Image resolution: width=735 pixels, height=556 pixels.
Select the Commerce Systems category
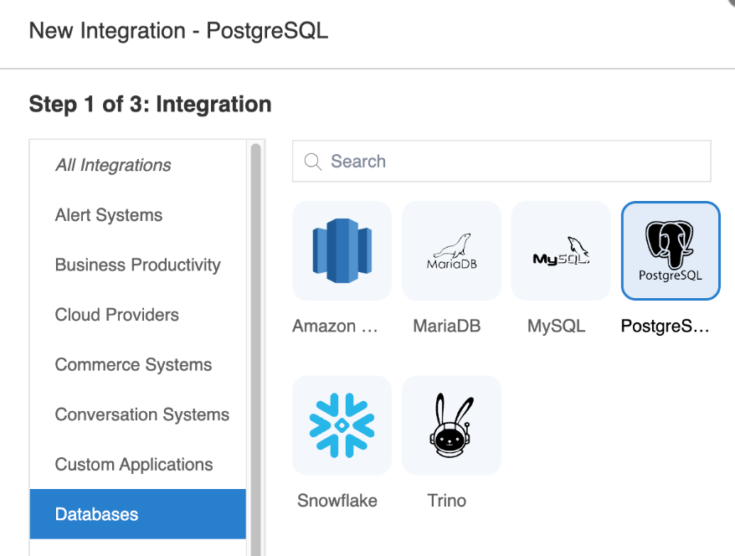click(x=138, y=365)
